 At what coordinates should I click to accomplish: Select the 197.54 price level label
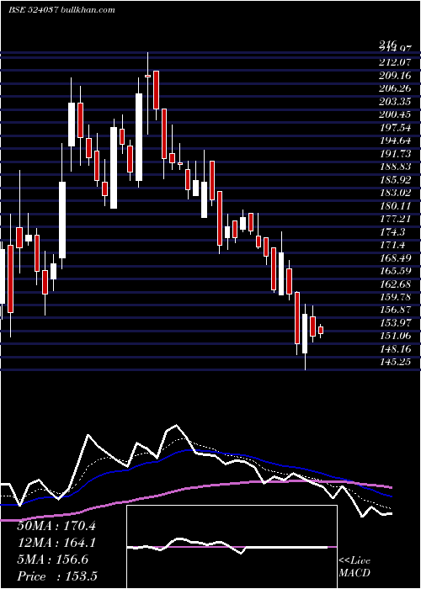pos(395,128)
